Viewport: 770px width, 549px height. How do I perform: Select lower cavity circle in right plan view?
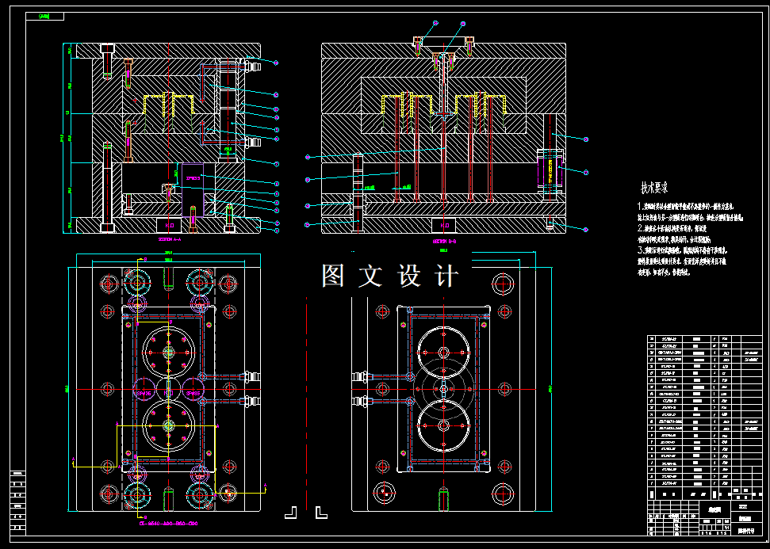[x=443, y=426]
